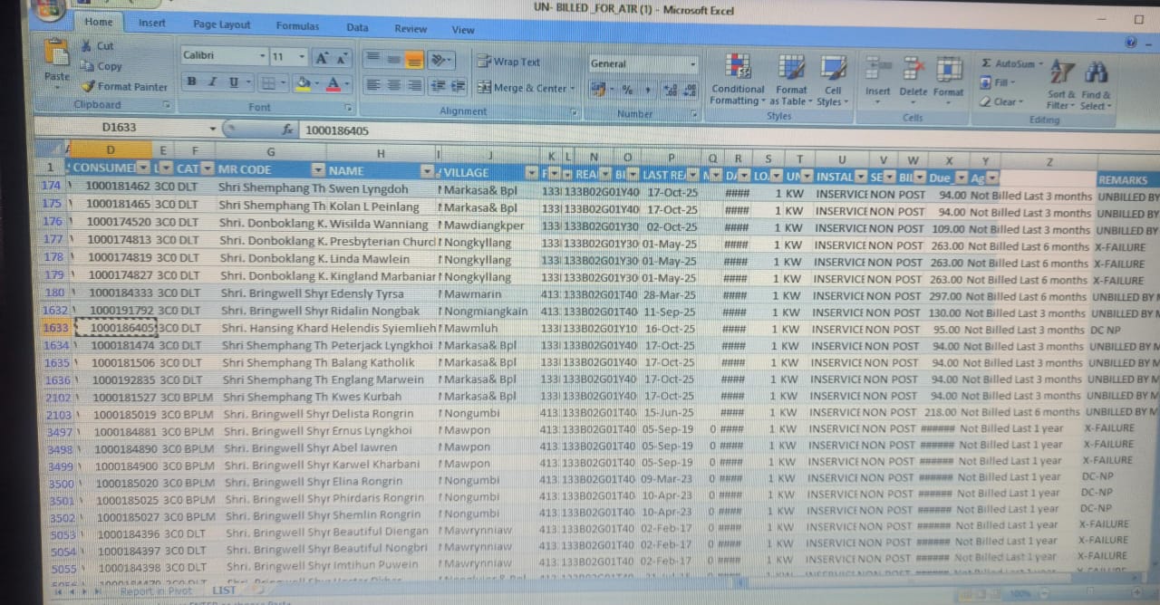Open the Font Color dropdown arrow
This screenshot has width=1160, height=605.
click(x=347, y=83)
